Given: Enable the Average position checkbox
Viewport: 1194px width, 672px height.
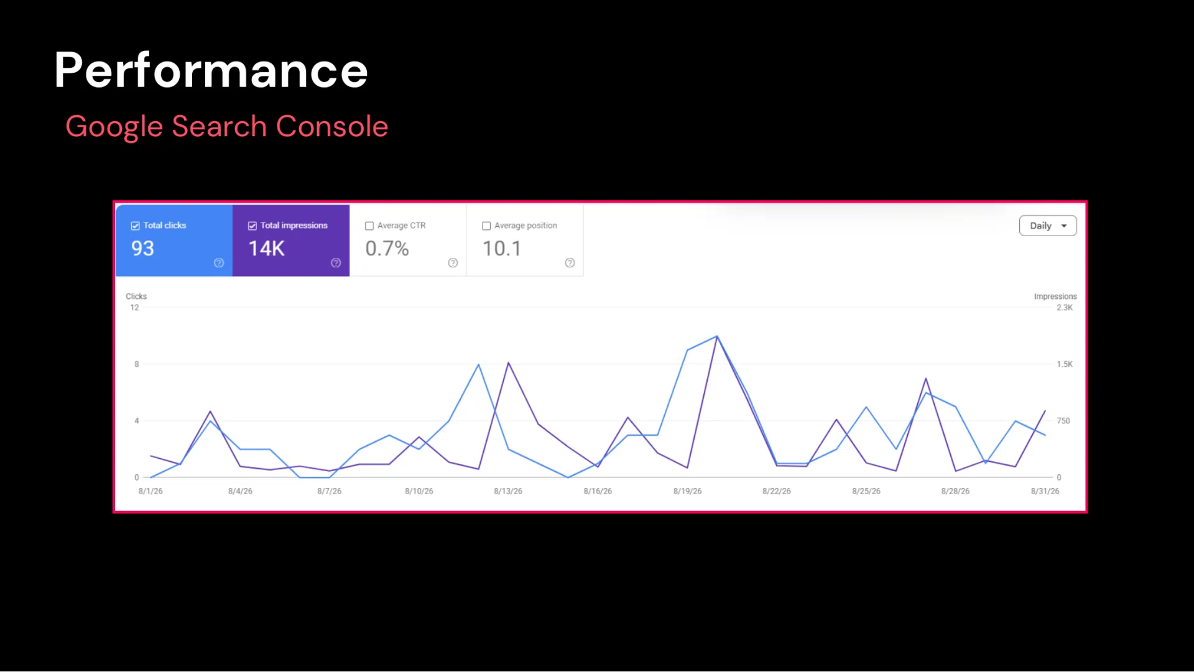Looking at the screenshot, I should [x=486, y=226].
